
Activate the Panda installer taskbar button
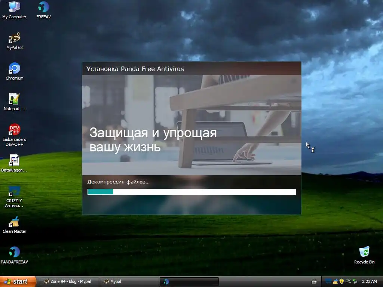click(x=189, y=281)
